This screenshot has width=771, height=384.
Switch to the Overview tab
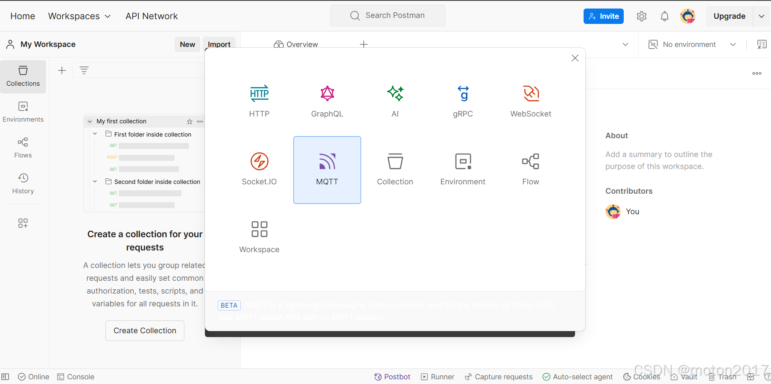[x=296, y=44]
